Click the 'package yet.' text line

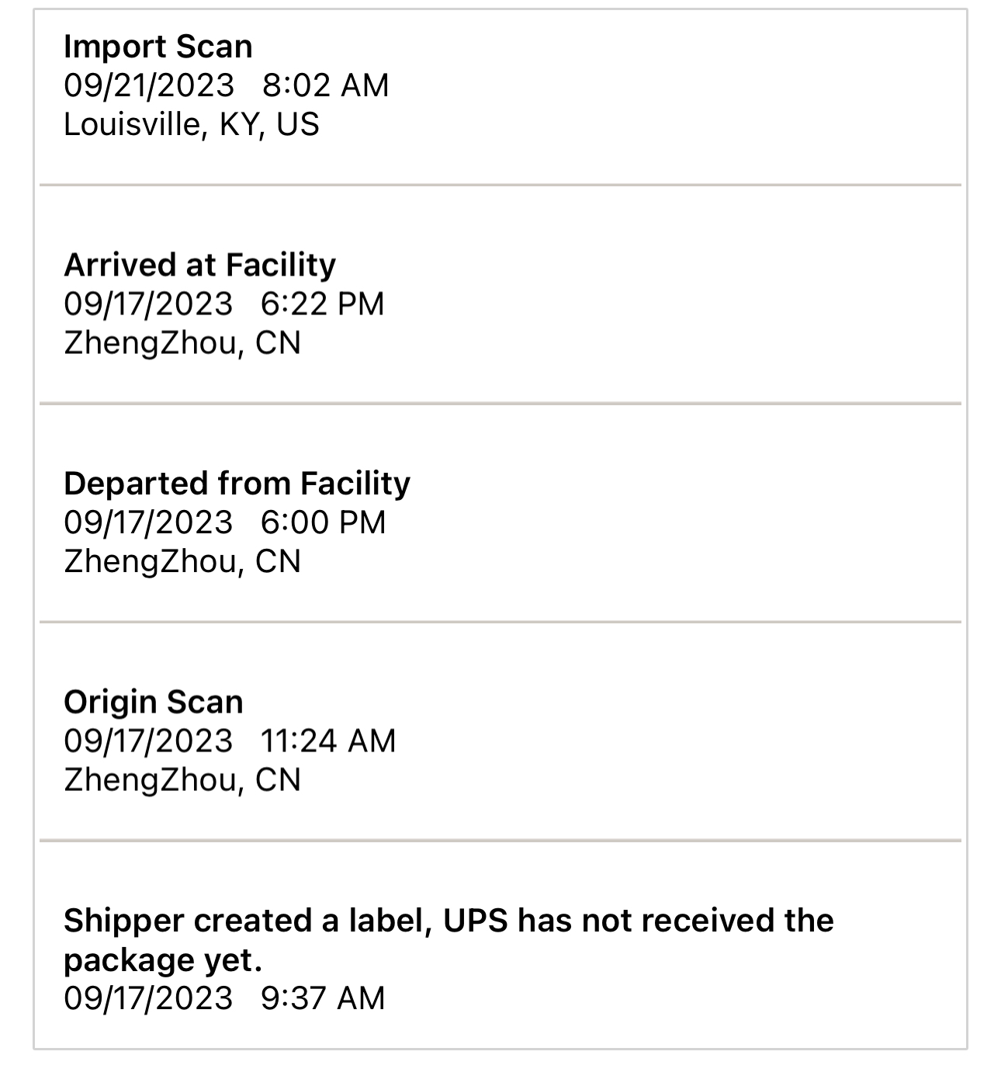coord(164,961)
